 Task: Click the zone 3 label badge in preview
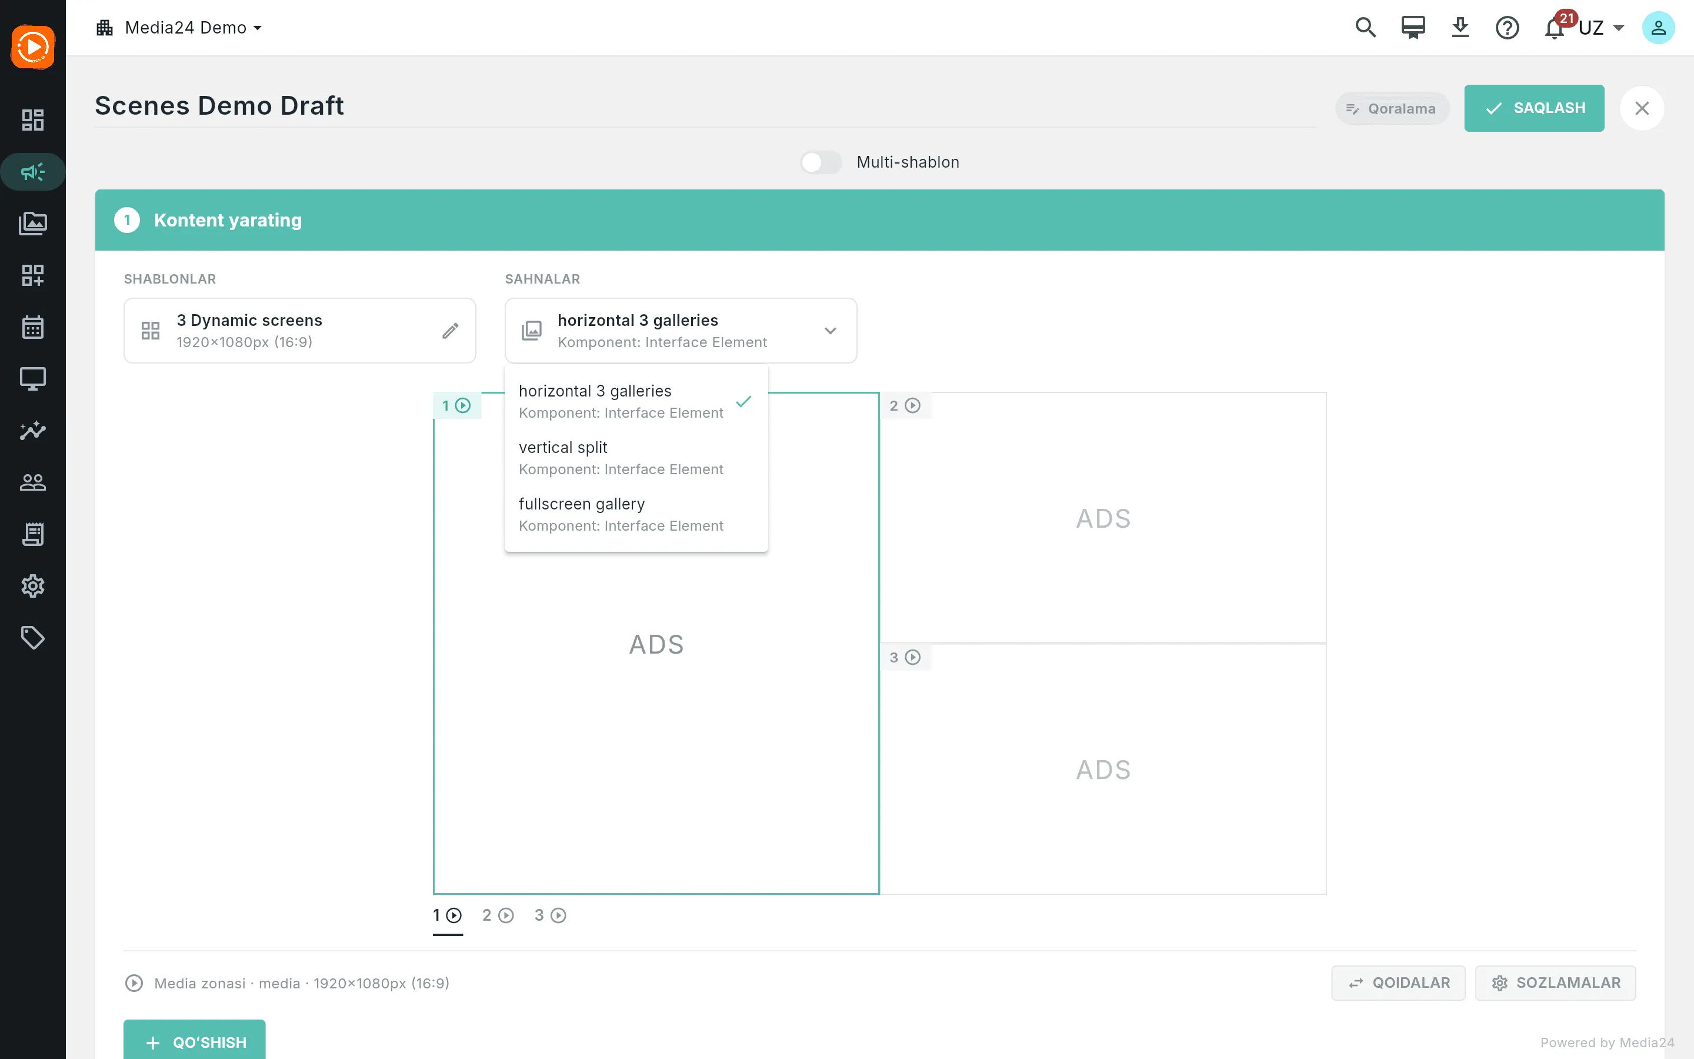[x=905, y=657]
